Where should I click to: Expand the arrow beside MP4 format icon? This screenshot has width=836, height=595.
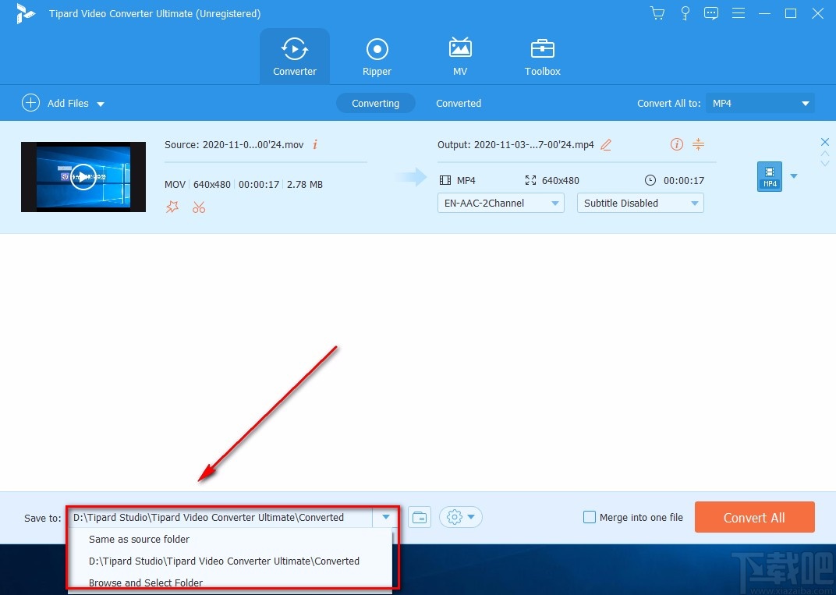793,176
